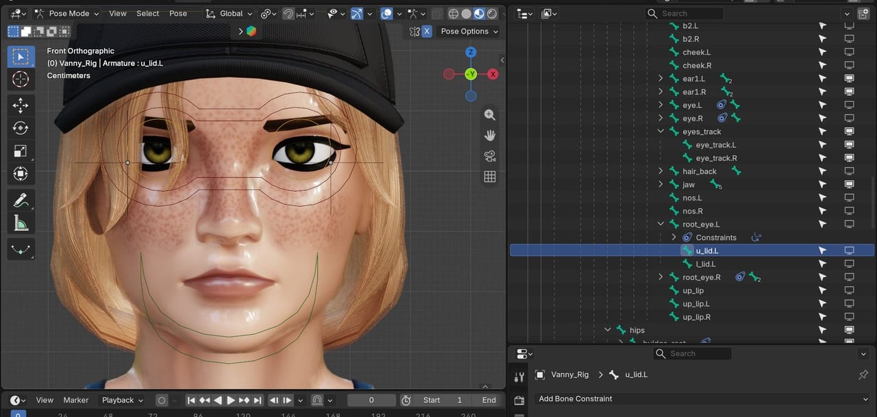Select l_lid.L bone in outliner

click(706, 264)
